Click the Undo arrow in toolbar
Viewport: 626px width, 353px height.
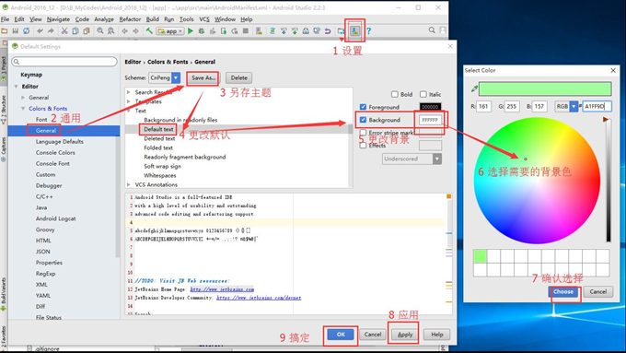[40, 30]
